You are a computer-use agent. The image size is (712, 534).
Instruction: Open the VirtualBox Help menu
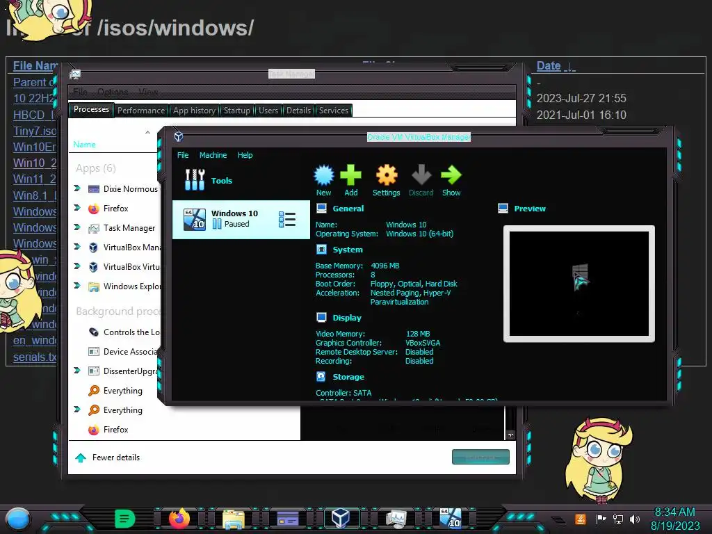click(x=245, y=155)
